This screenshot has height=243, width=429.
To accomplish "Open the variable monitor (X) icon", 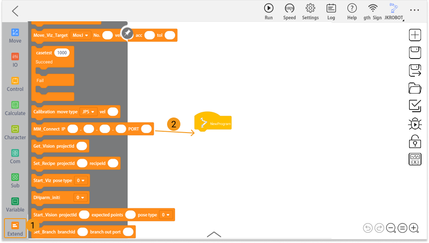I will (415, 159).
